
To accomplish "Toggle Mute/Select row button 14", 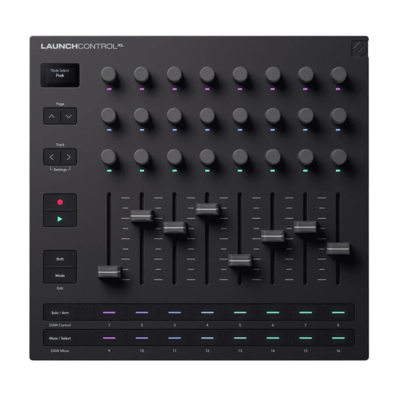I will click(273, 338).
